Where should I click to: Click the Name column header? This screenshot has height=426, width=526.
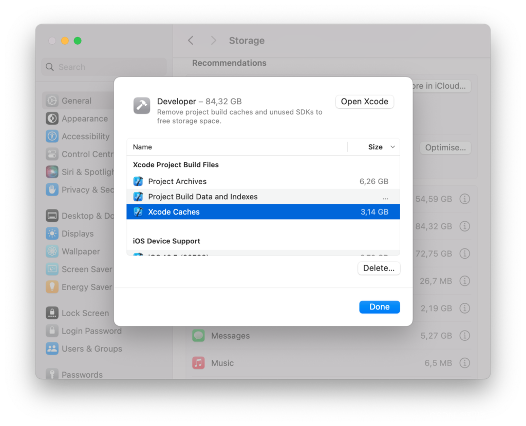pos(142,147)
